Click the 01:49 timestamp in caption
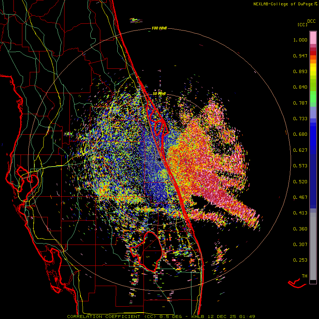The height and width of the screenshot is (319, 319). (247, 317)
